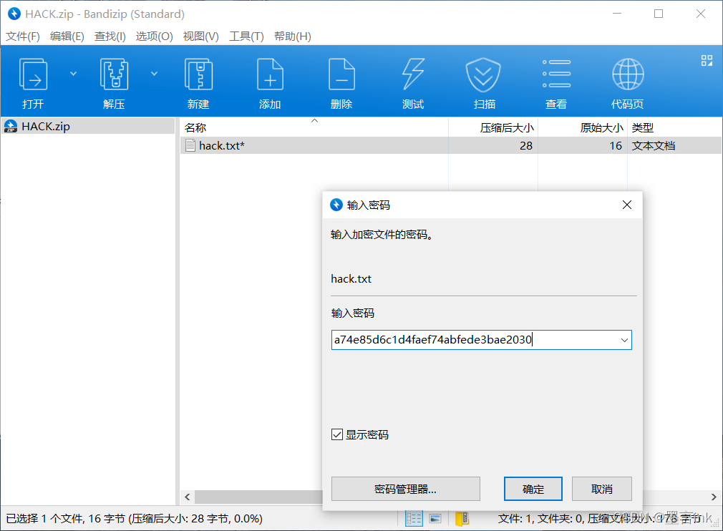723x531 pixels.
Task: Uncheck the 显示密码 checkbox
Action: pyautogui.click(x=337, y=434)
